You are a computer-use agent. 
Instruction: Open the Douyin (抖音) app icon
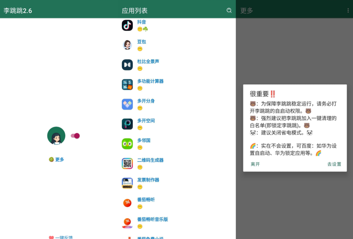pyautogui.click(x=127, y=25)
